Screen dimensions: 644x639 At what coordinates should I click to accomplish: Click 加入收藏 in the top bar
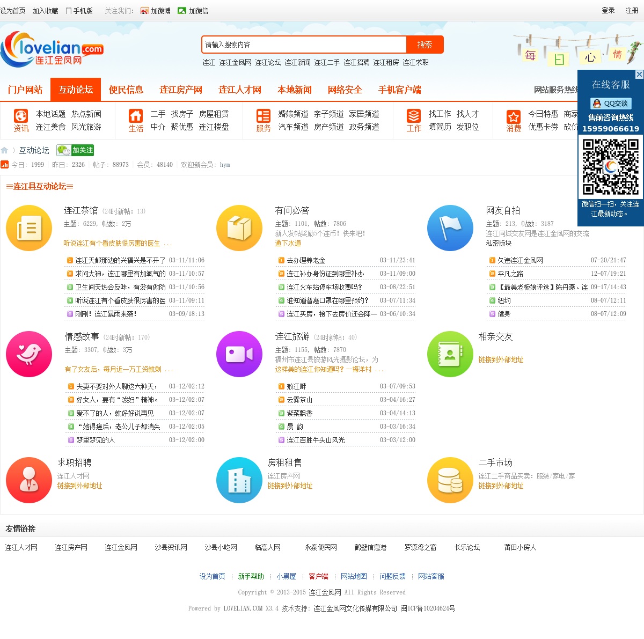tap(46, 11)
